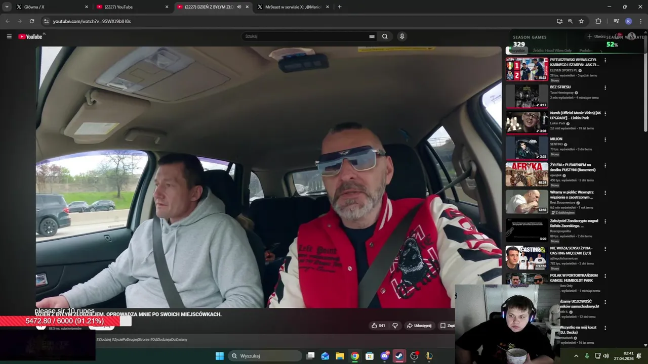Viewport: 648px width, 364px height.
Task: Open the tab search dropdown arrow
Action: pos(7,7)
